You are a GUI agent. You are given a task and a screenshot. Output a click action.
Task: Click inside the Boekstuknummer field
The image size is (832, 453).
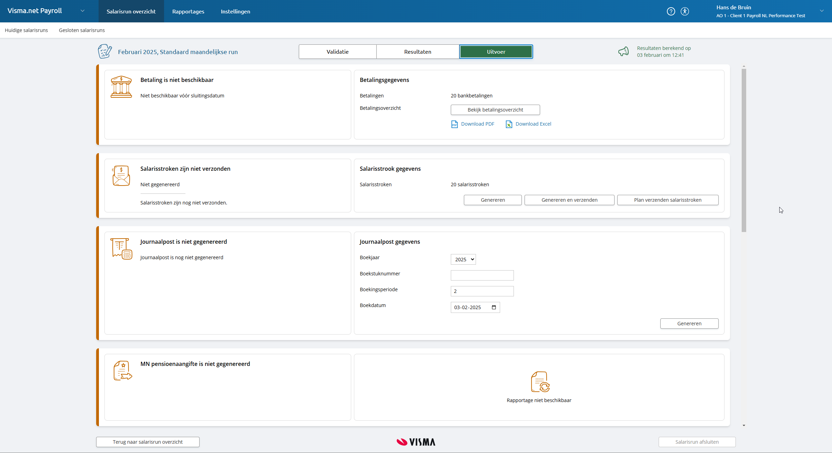point(481,275)
